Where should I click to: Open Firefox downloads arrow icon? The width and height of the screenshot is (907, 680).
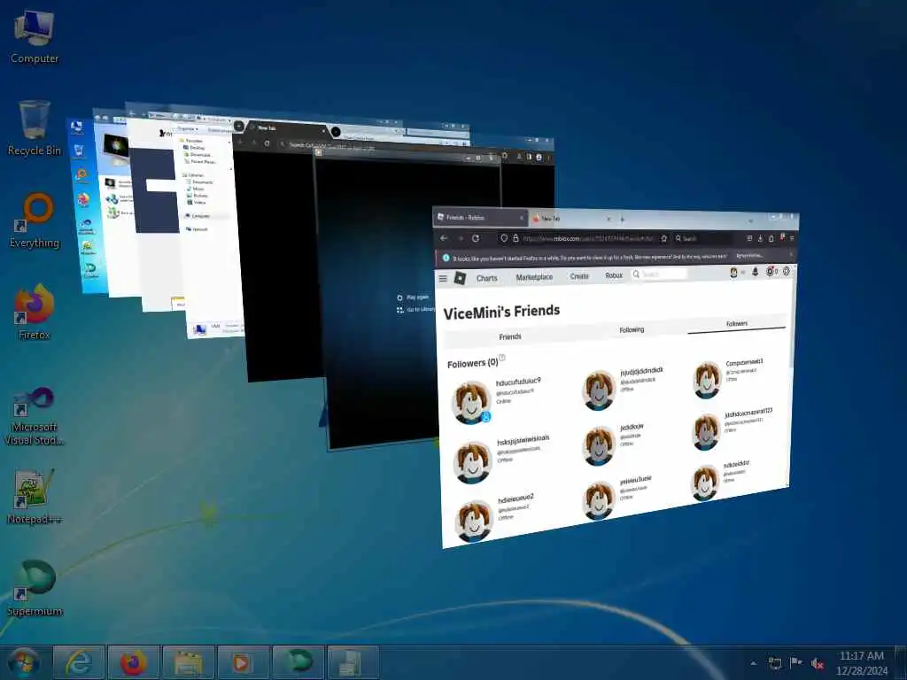pos(760,238)
